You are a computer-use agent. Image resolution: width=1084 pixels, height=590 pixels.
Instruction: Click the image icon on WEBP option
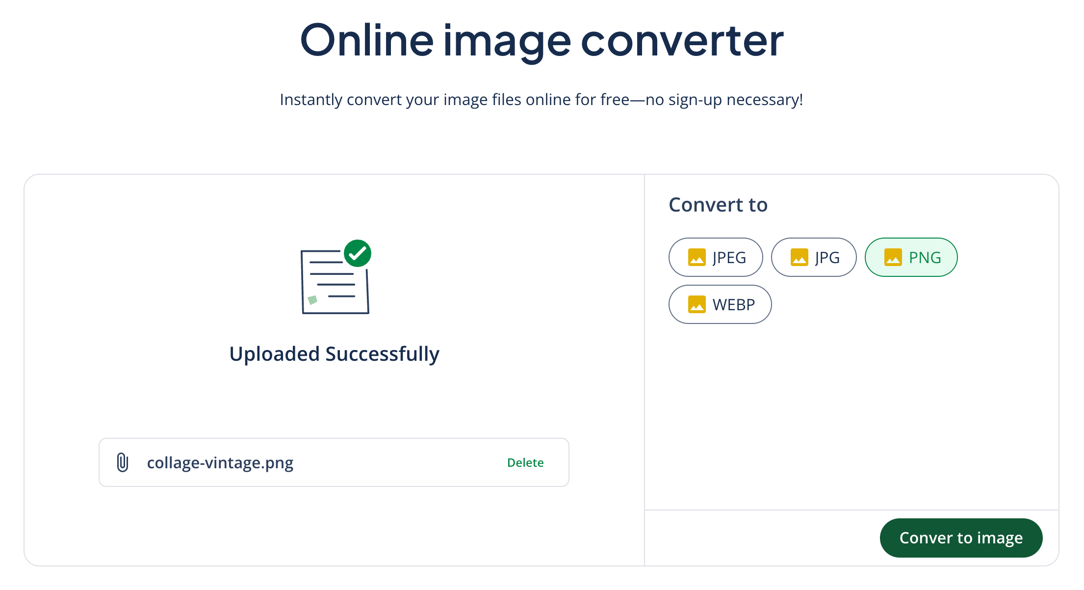point(697,304)
